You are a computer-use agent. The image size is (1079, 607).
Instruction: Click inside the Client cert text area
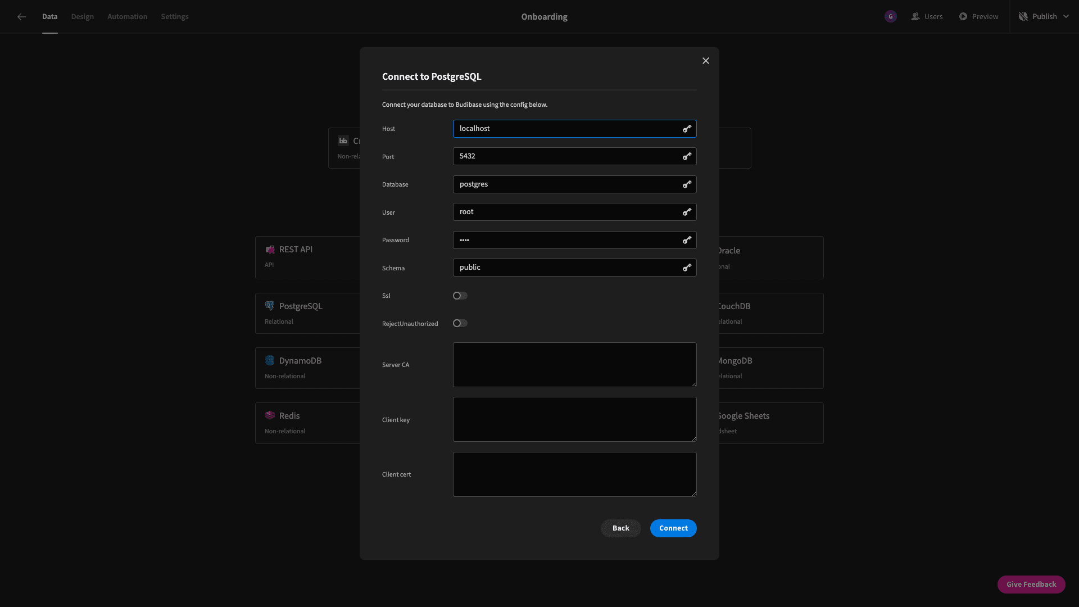coord(574,474)
